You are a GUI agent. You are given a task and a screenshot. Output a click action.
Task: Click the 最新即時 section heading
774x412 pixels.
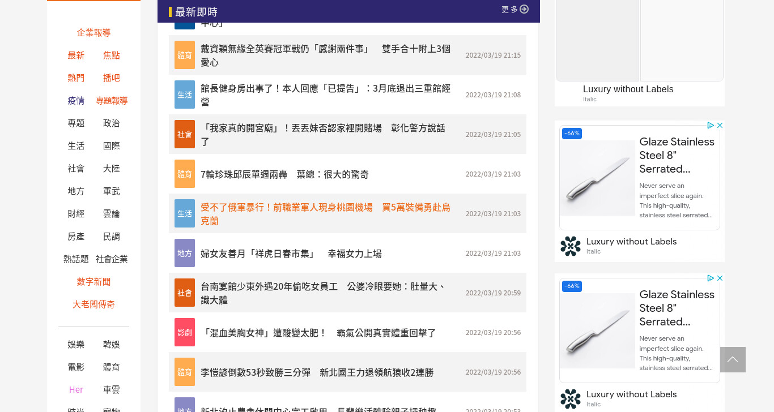click(x=196, y=12)
